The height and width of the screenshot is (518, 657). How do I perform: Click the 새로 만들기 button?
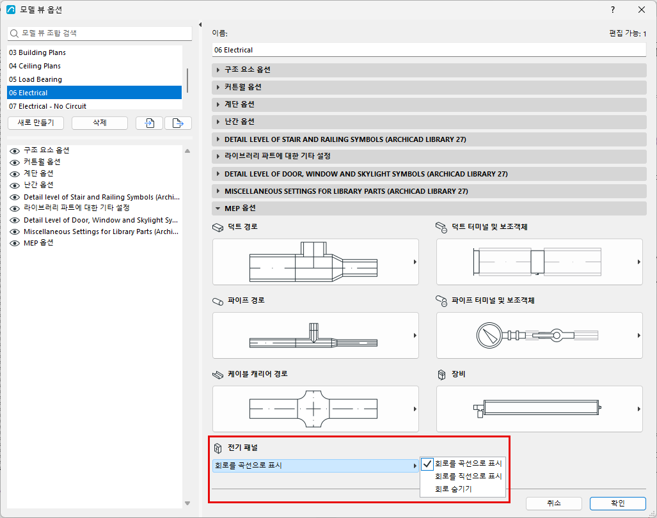36,123
